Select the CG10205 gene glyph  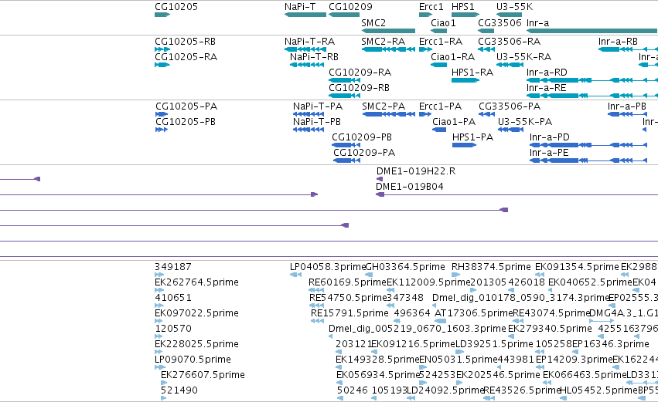click(162, 15)
